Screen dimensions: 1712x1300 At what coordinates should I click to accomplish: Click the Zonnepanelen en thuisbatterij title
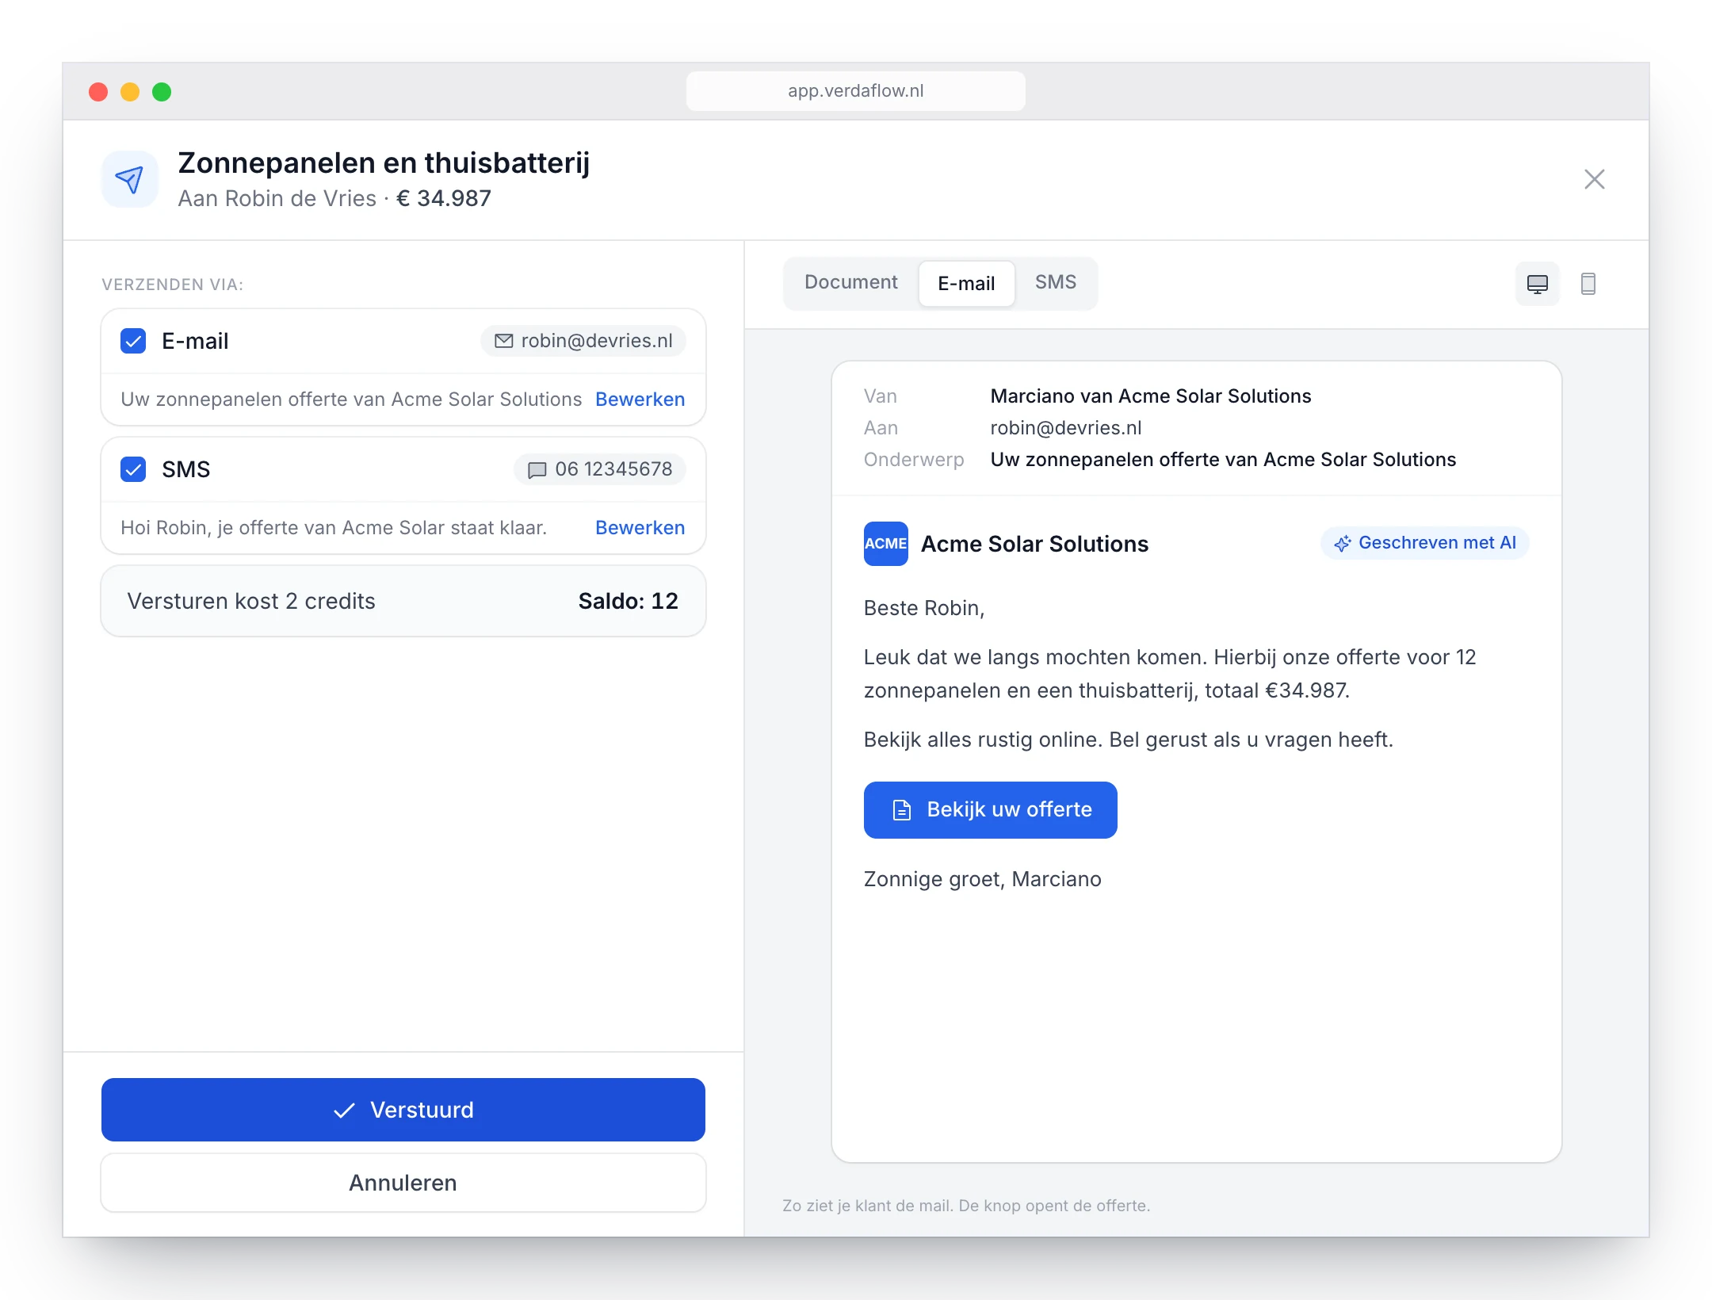pos(384,163)
